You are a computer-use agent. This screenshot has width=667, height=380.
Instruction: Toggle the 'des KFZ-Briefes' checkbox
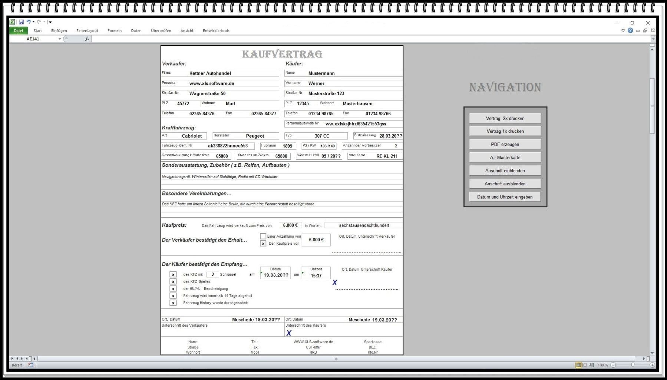pyautogui.click(x=173, y=282)
